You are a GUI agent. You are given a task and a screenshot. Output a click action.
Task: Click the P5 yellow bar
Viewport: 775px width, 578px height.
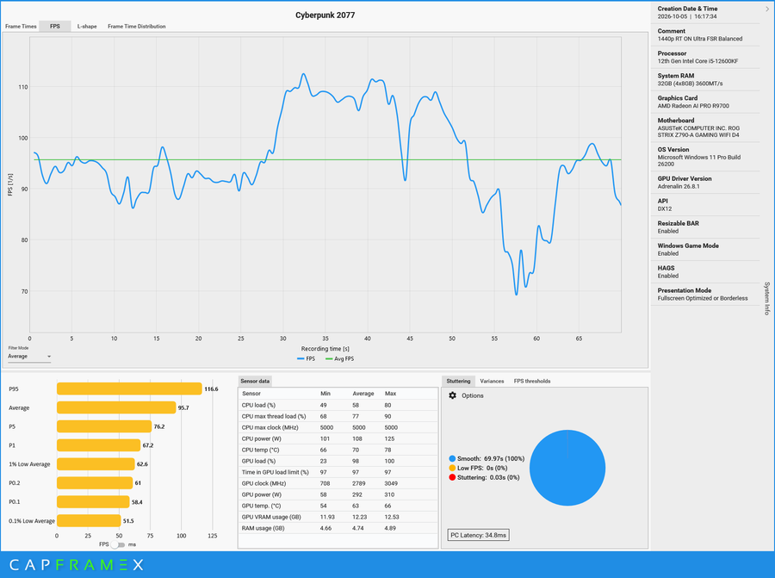tap(104, 426)
